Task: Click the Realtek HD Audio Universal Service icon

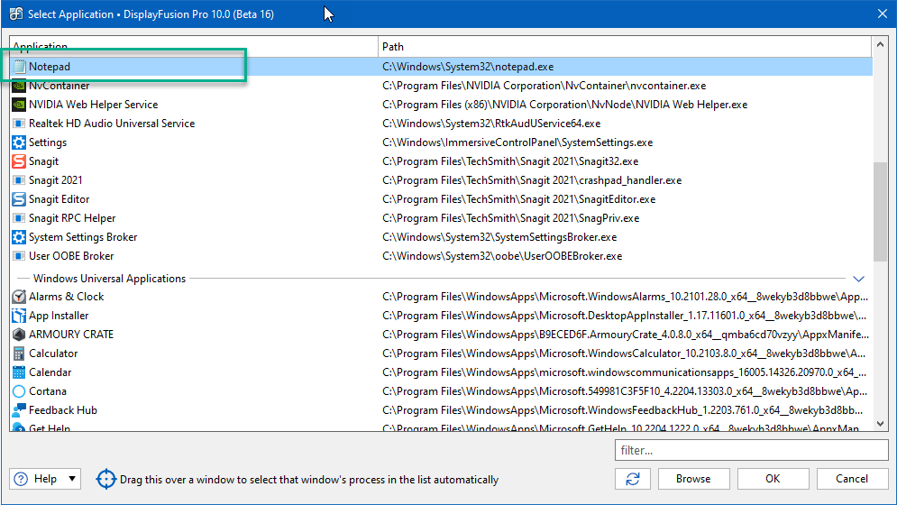Action: click(19, 124)
